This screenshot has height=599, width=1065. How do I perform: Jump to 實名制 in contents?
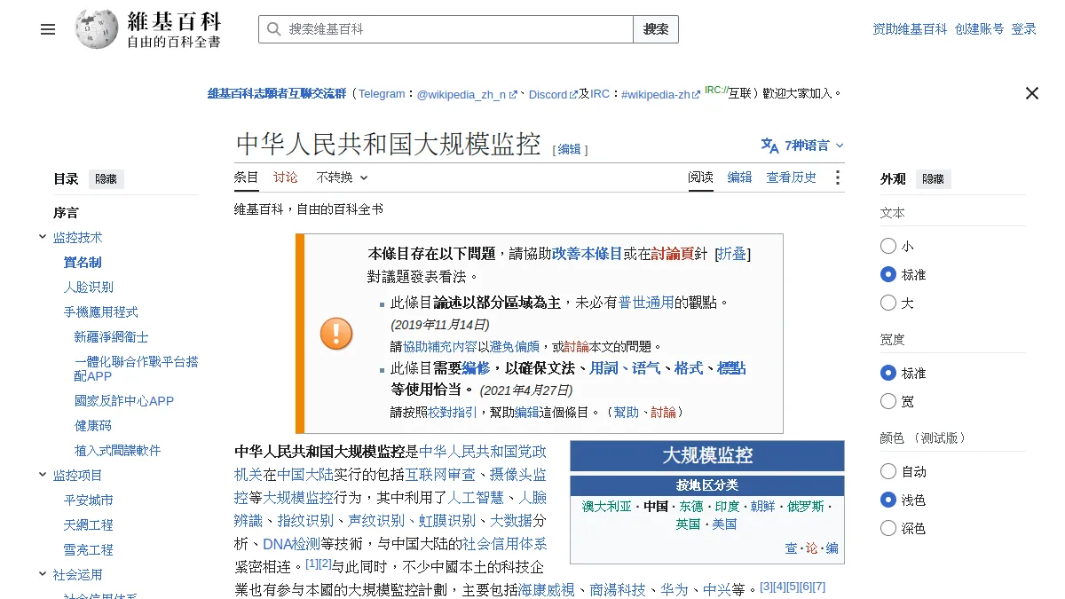click(x=83, y=263)
